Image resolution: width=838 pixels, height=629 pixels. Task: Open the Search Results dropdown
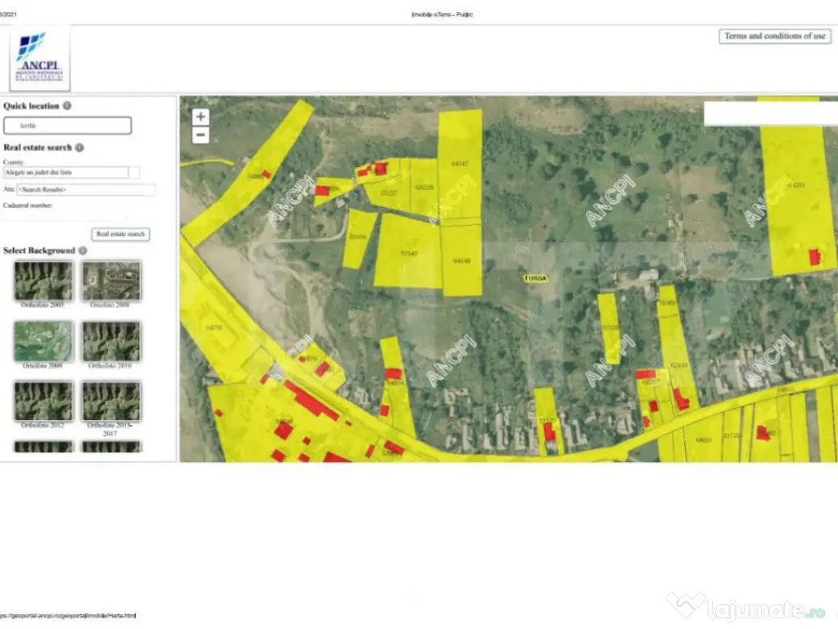point(86,190)
